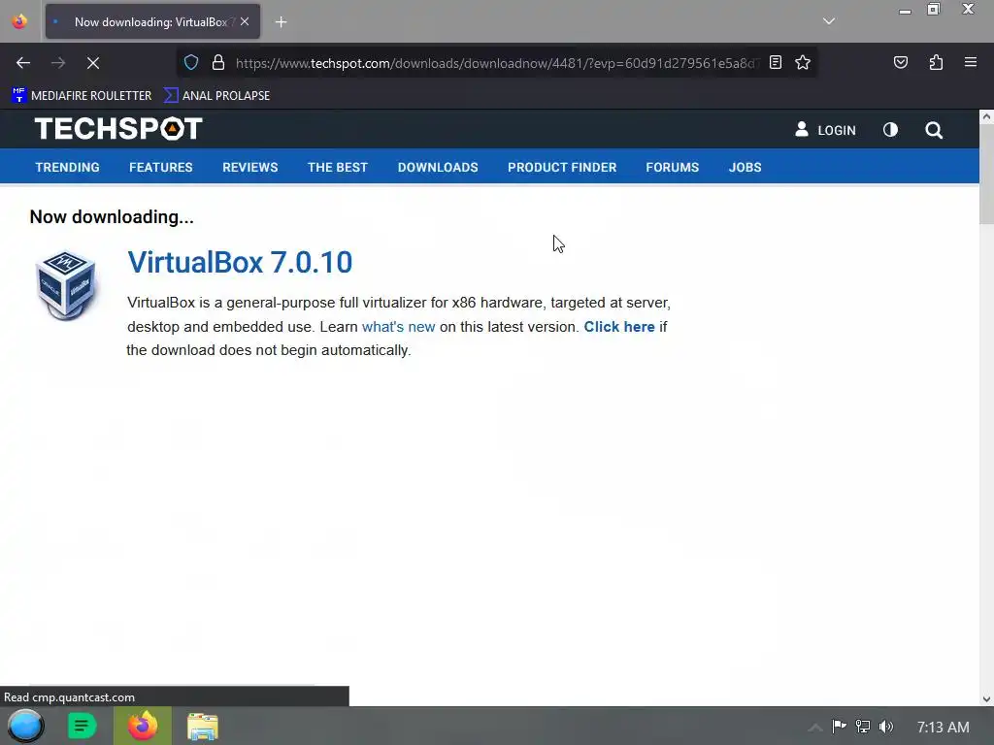Open the file manager taskbar icon

point(203,727)
